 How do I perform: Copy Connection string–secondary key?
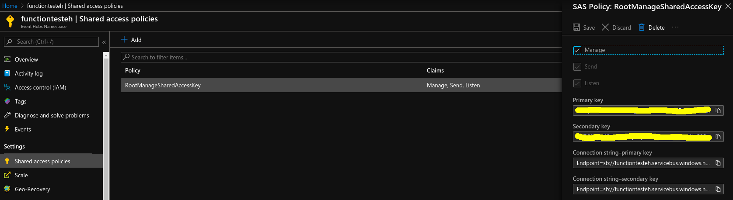[x=718, y=189]
